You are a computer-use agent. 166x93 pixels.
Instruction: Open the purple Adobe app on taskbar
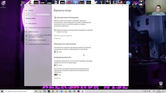point(78,91)
